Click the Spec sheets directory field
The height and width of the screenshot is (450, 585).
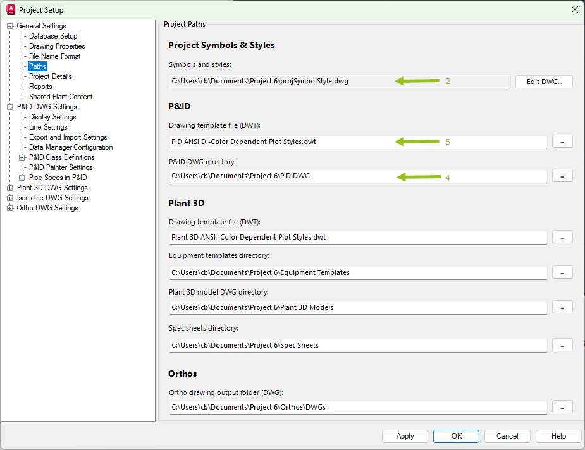(x=358, y=345)
